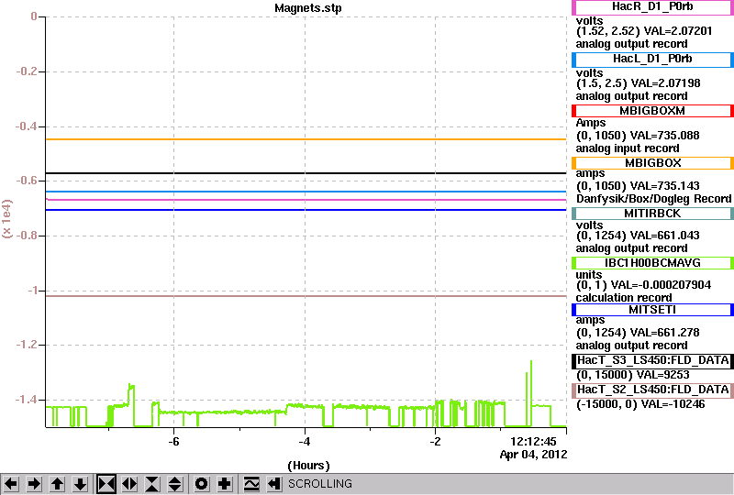Click the analog input record description text
Image resolution: width=734 pixels, height=495 pixels.
coord(628,148)
